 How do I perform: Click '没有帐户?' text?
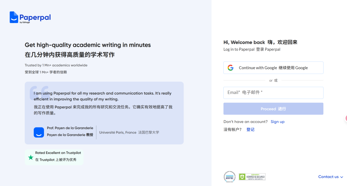tap(232, 130)
